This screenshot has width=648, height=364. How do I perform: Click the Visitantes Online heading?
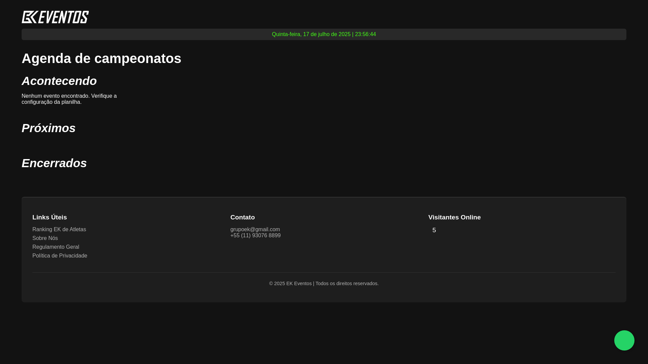(454, 217)
